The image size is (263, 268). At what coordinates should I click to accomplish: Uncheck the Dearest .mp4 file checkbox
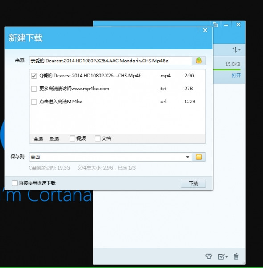(34, 76)
